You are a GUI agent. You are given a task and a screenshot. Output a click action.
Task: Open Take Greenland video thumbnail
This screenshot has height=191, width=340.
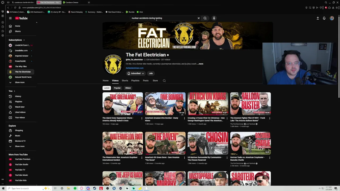click(x=123, y=104)
